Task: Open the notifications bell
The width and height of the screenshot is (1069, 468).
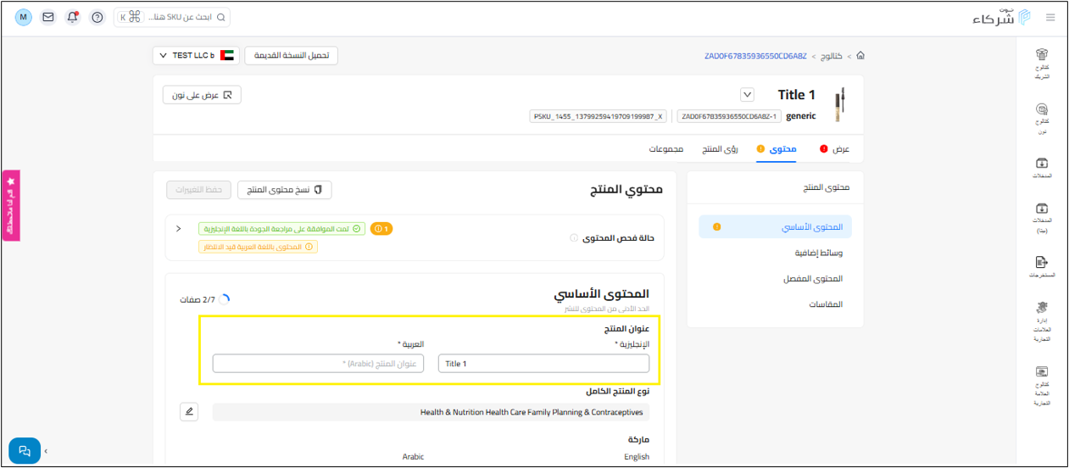Action: pos(73,17)
